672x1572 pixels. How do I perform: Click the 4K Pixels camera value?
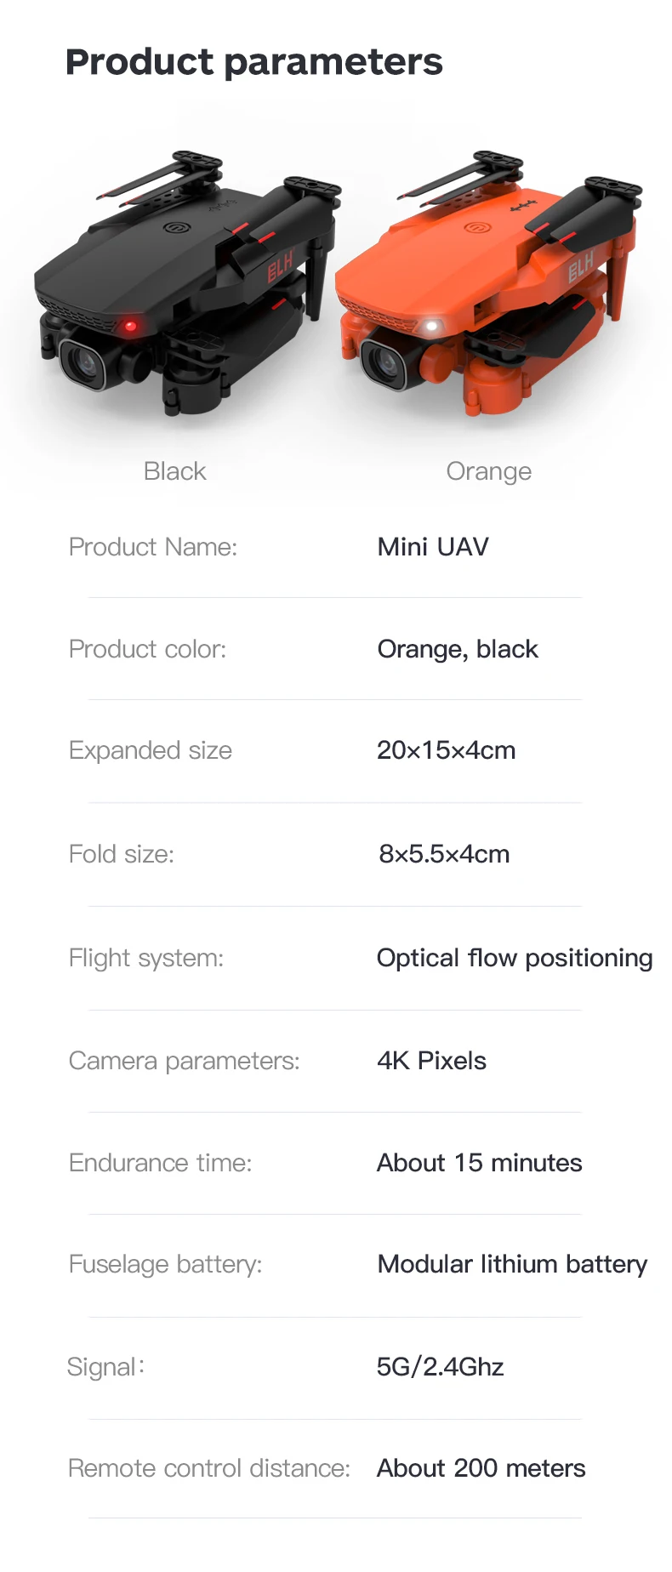click(x=431, y=1061)
